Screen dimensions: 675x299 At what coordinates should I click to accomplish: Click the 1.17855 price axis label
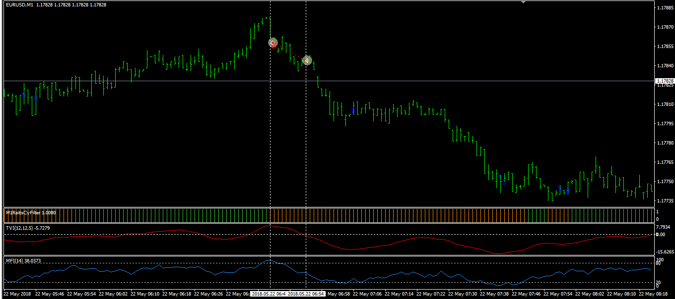coord(665,47)
